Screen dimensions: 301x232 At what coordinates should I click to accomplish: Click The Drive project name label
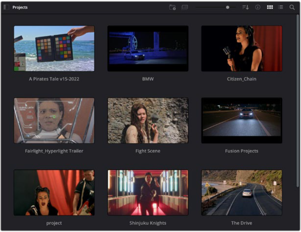coord(241,223)
